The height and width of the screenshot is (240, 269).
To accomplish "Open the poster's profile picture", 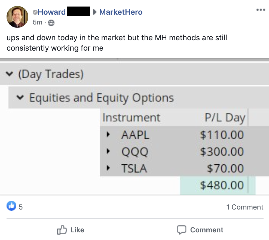I will click(x=17, y=17).
